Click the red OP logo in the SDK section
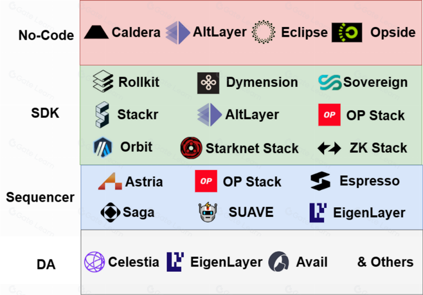Image resolution: width=423 pixels, height=295 pixels. (329, 115)
